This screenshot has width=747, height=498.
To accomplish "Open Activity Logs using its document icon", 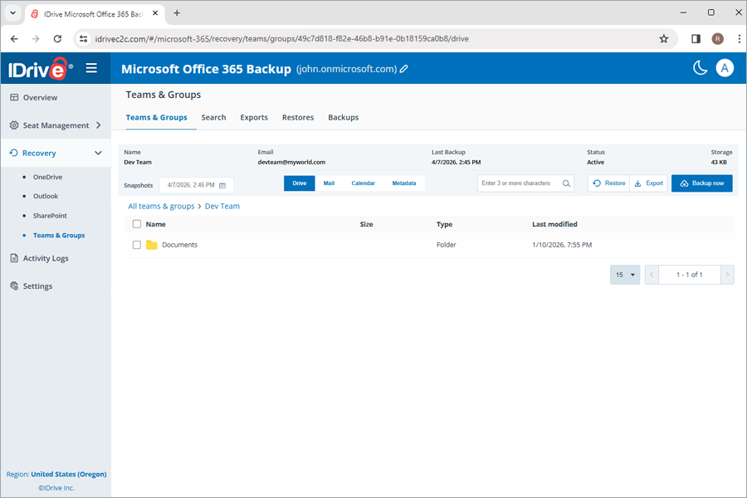I will (x=13, y=258).
